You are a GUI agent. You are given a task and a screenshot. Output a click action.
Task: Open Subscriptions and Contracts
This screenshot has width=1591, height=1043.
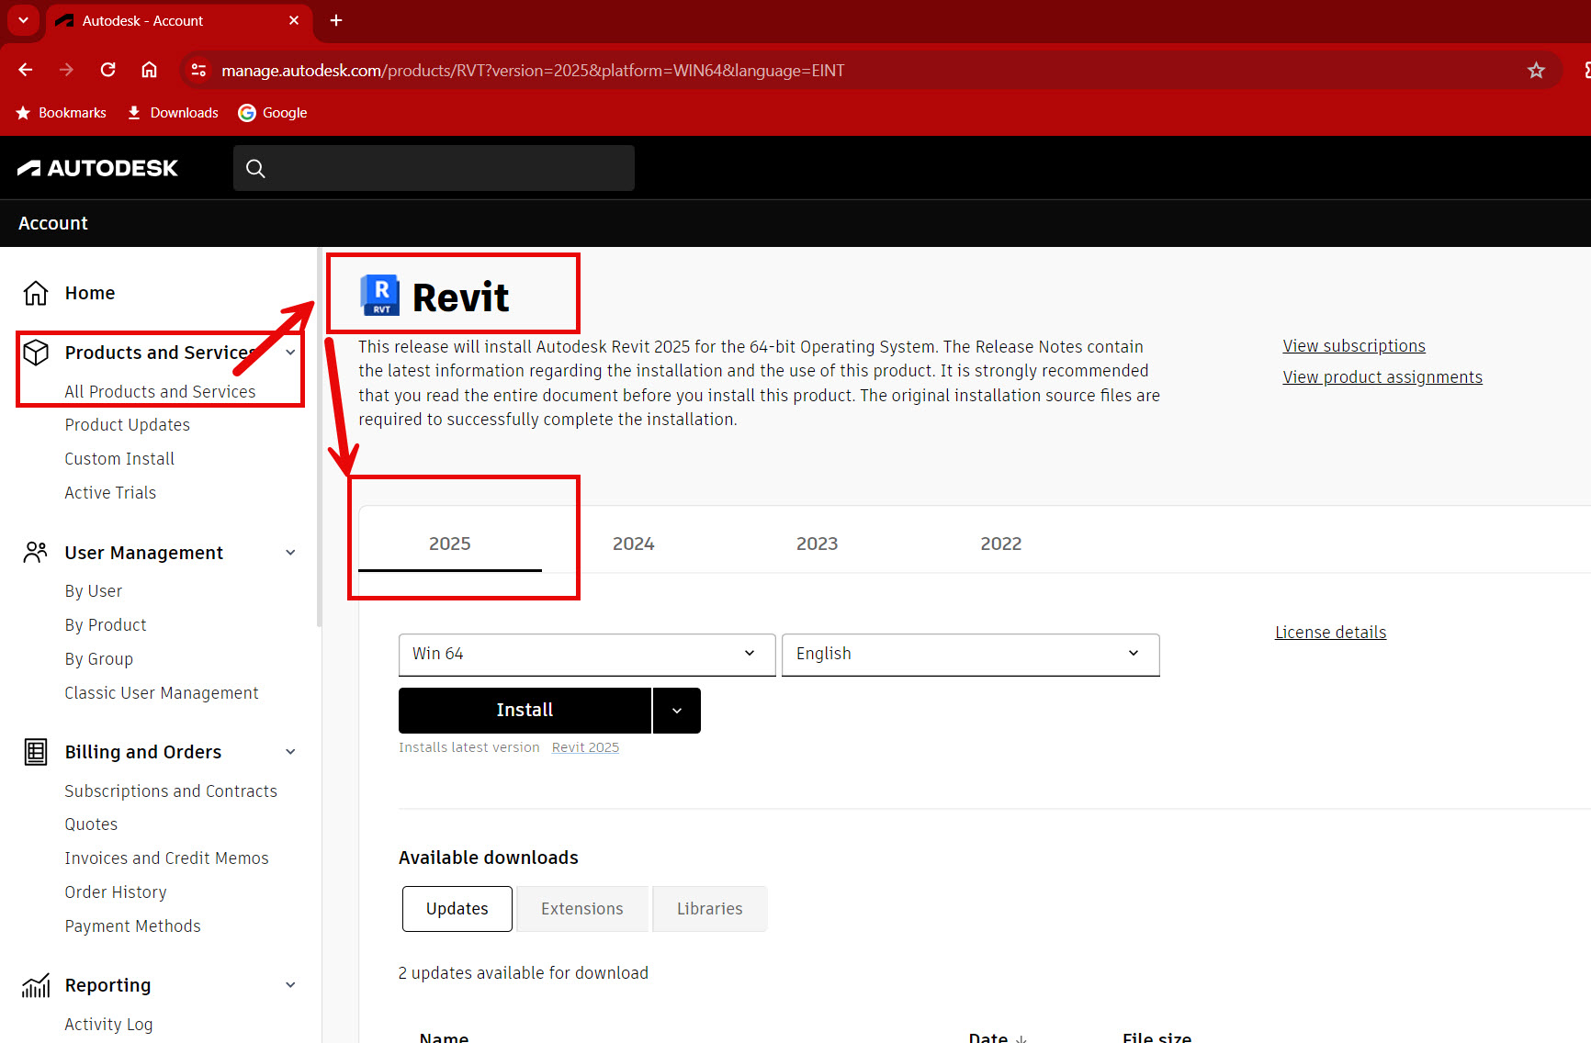pos(171,791)
